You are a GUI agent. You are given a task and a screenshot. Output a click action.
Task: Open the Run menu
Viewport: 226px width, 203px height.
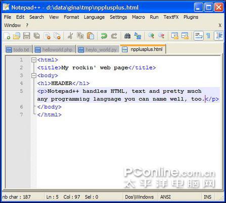[154, 17]
